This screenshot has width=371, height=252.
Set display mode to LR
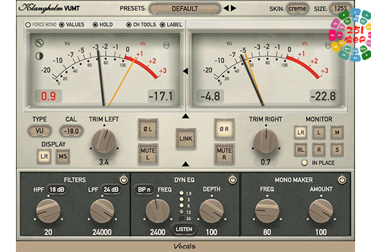44,156
